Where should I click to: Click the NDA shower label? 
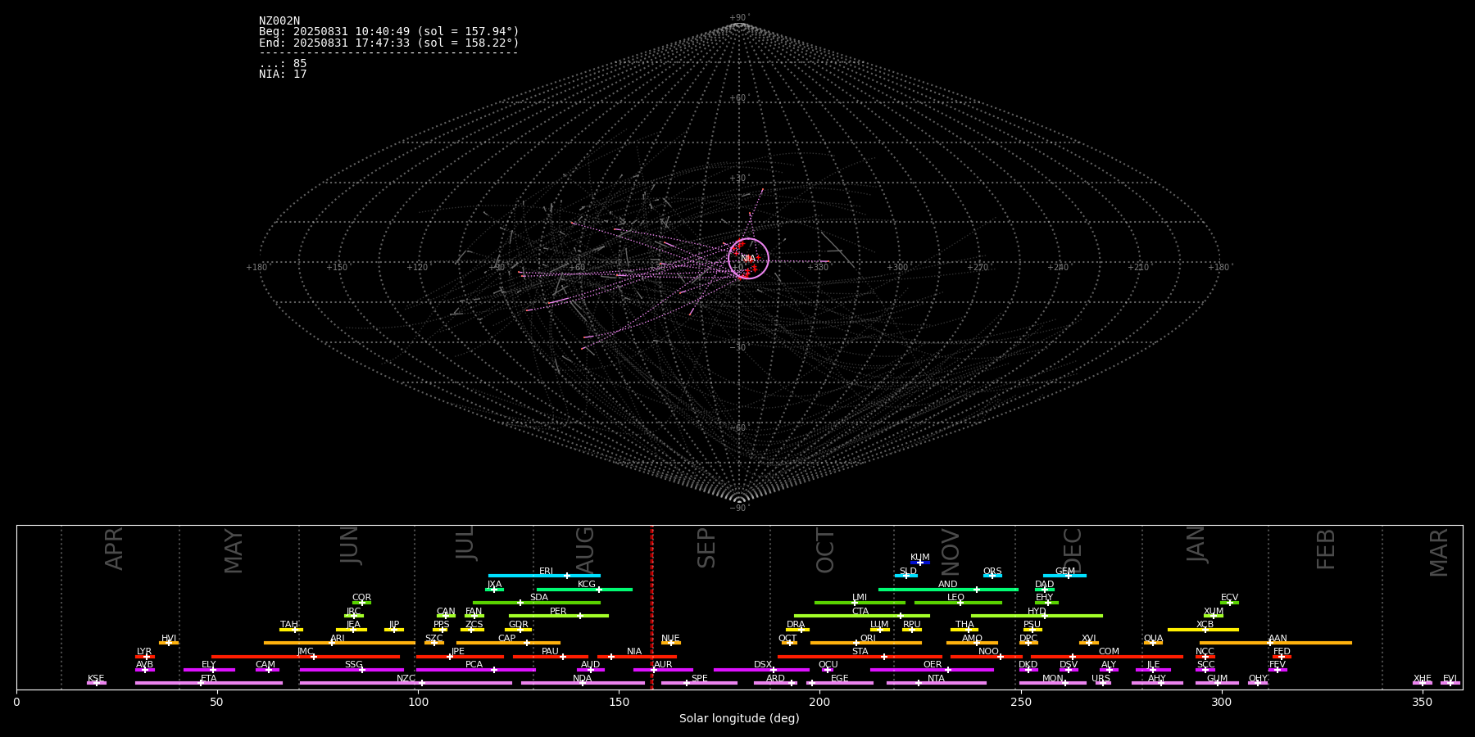coord(583,679)
